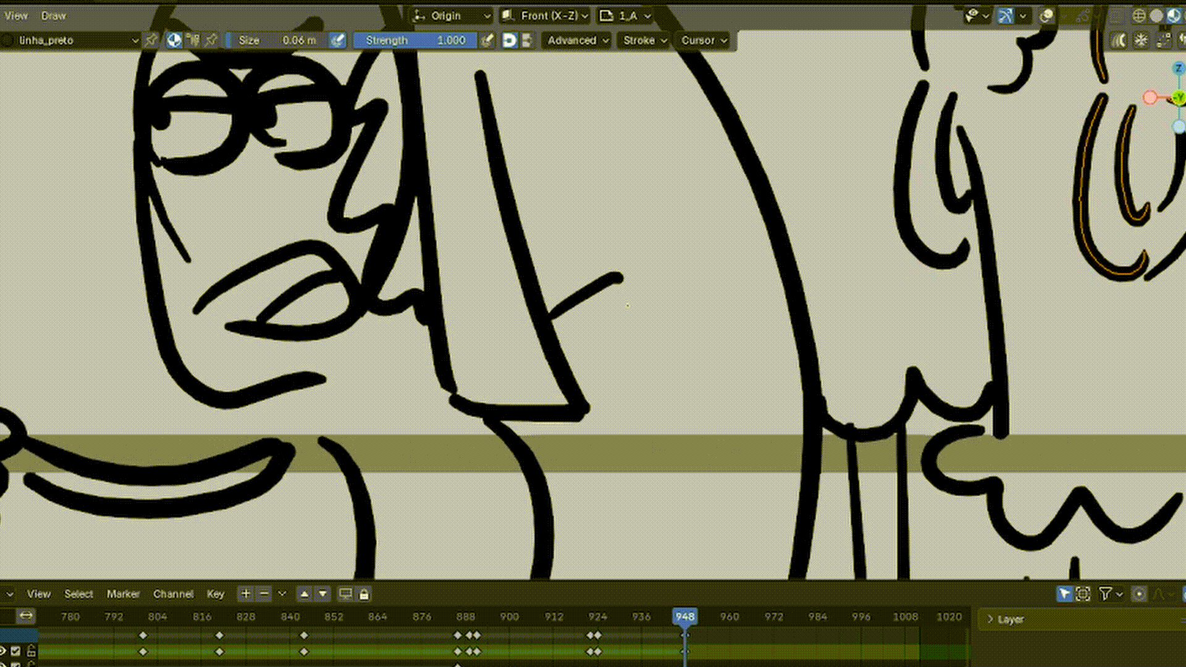Open gizmo options dropdown arrow

click(x=1023, y=15)
